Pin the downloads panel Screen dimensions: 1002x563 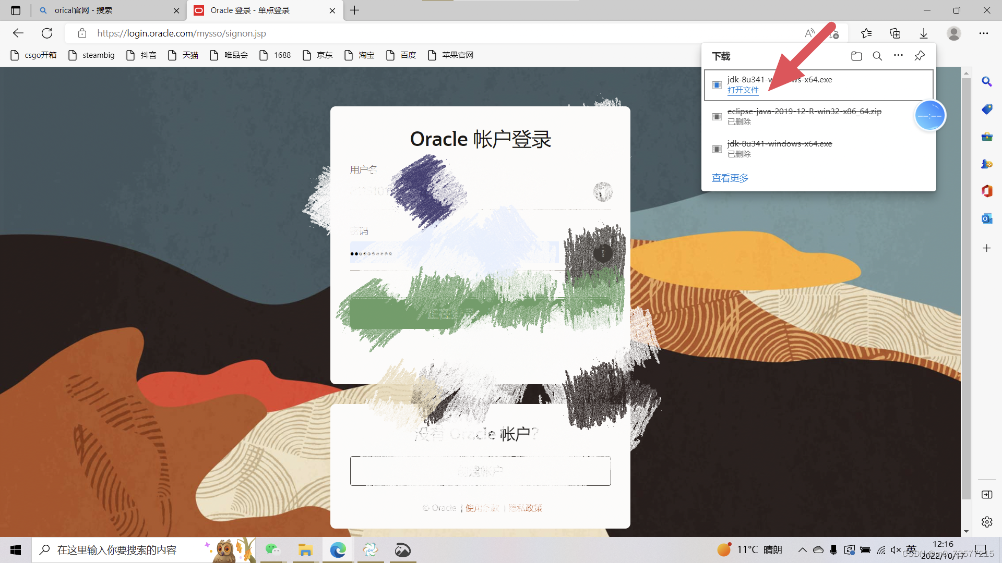click(920, 56)
